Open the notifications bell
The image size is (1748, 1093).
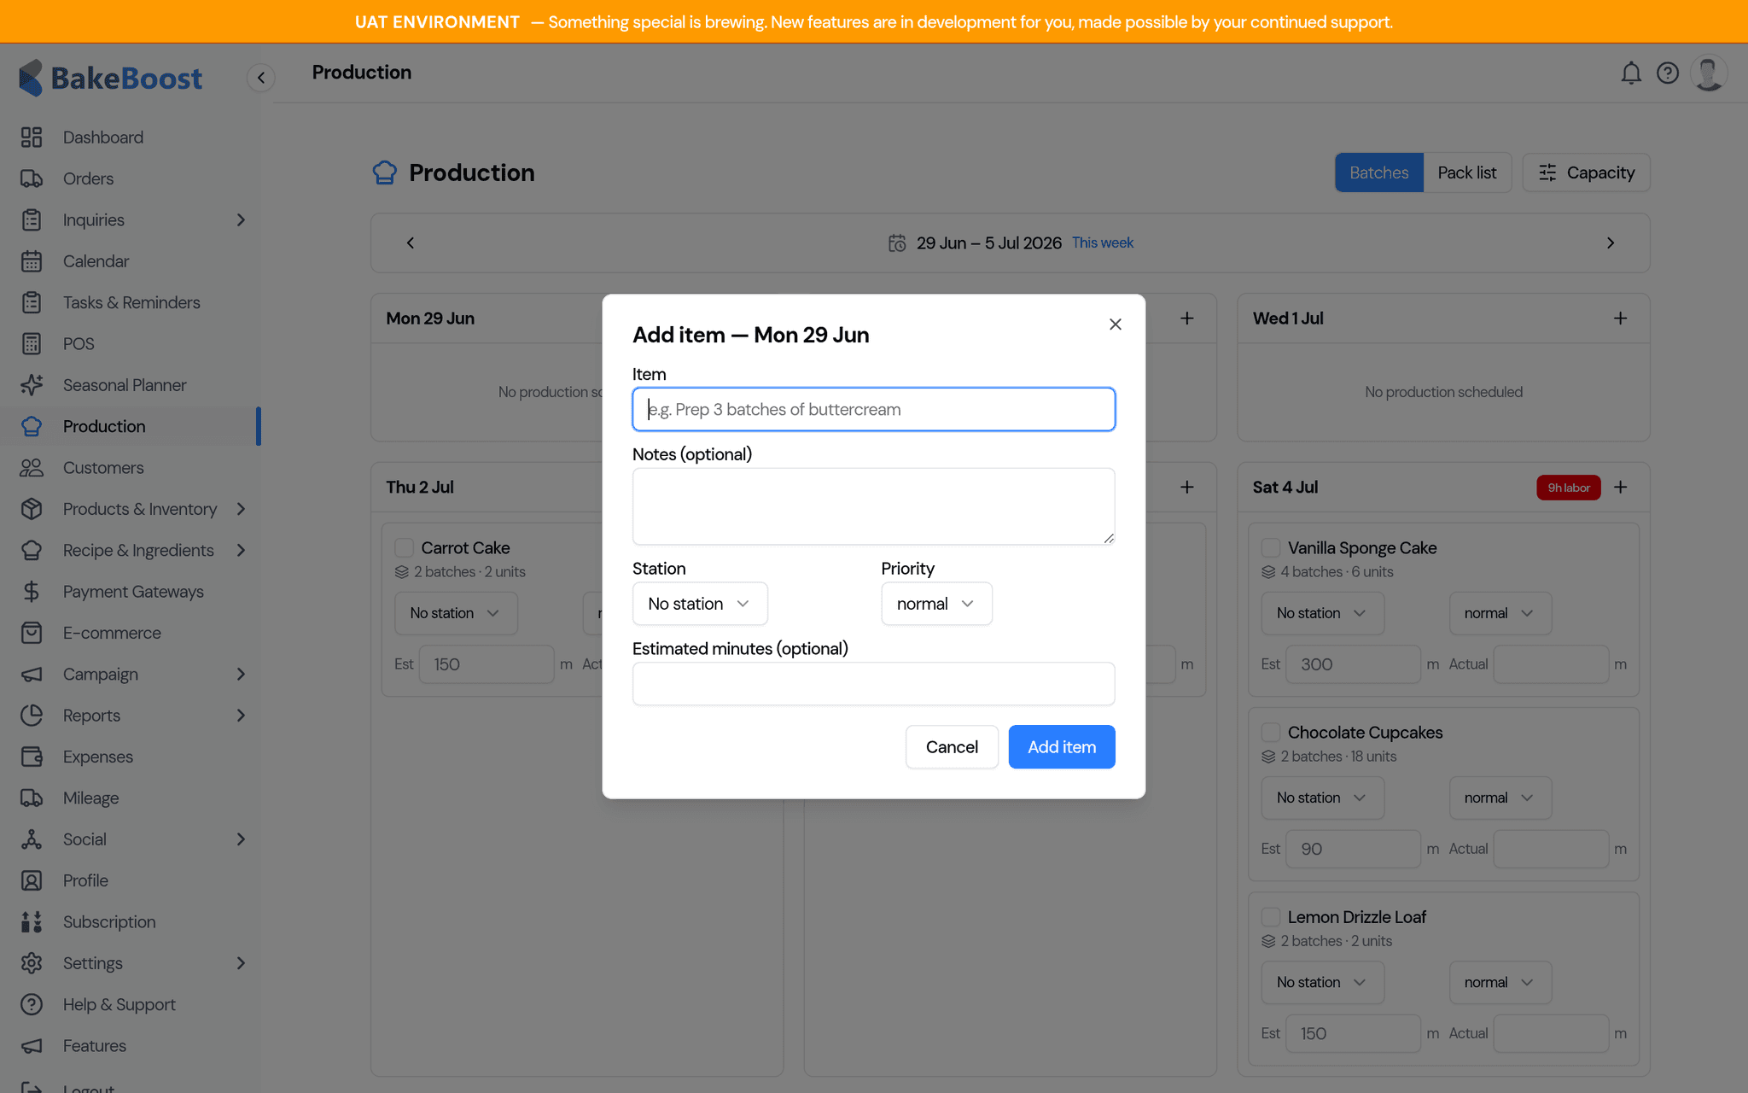click(1631, 73)
